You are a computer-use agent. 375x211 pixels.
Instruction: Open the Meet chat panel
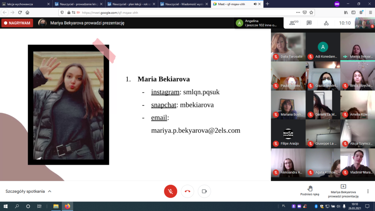[309, 23]
